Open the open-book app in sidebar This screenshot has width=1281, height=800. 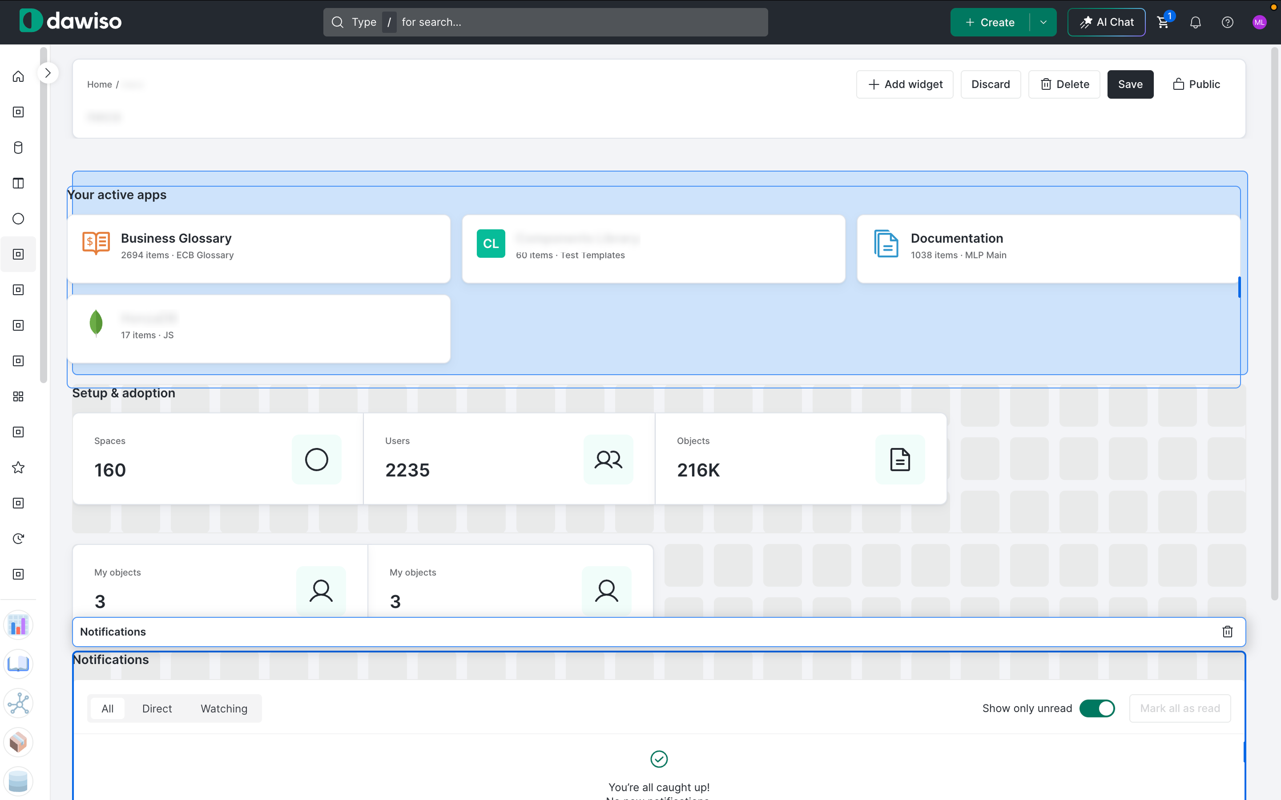tap(18, 664)
